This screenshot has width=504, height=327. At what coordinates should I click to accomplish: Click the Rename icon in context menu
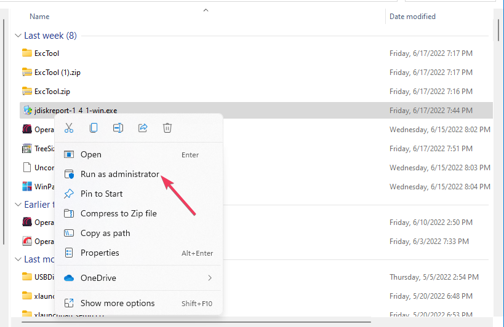118,128
